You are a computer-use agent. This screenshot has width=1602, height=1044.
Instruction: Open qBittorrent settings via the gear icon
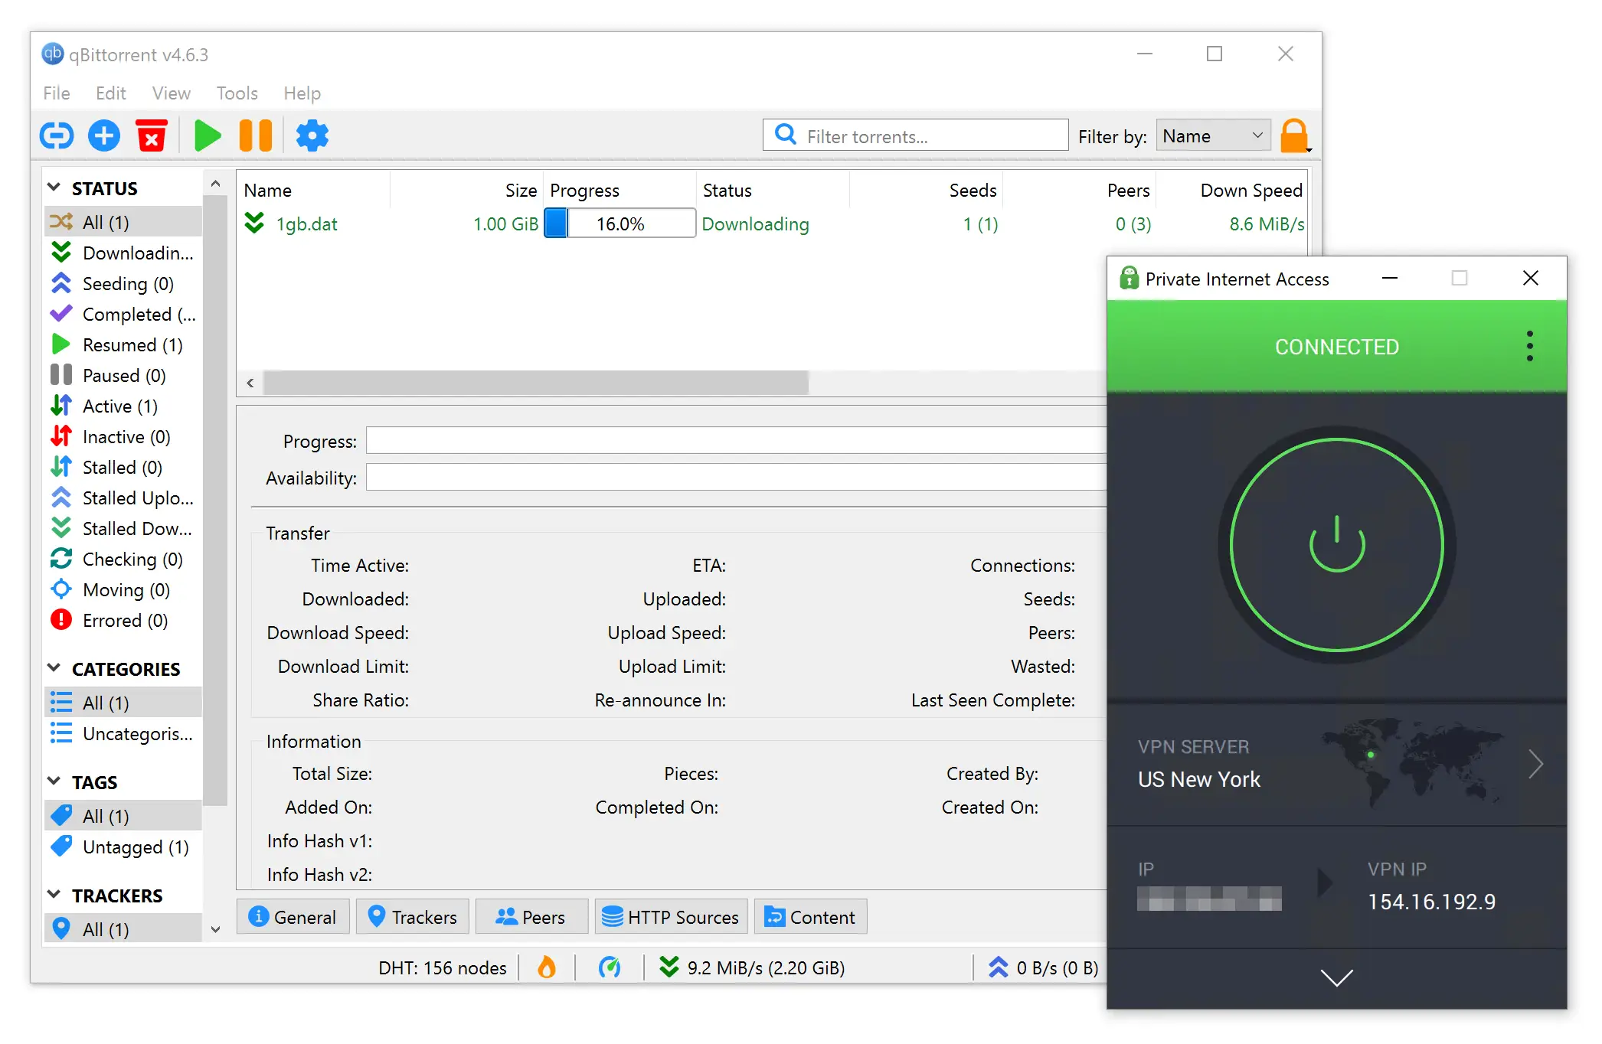(312, 135)
